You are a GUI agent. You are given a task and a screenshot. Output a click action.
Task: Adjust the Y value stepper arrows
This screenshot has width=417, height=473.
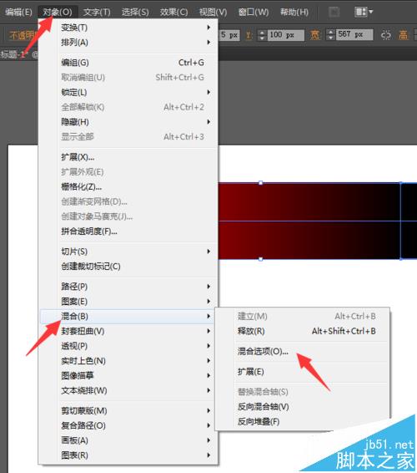(x=262, y=35)
